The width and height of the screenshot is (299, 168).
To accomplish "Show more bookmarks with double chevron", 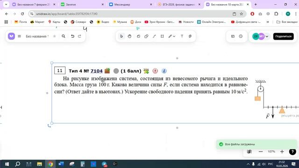I will [268, 22].
